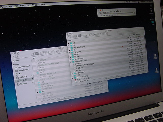Select Air3 in the sidebar
This screenshot has width=163, height=122.
(19, 74)
